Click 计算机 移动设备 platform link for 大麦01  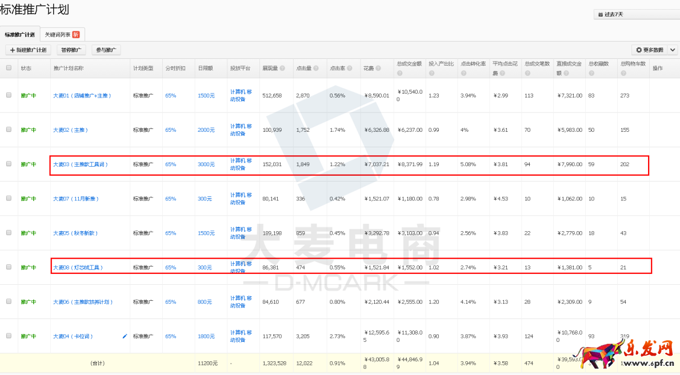pyautogui.click(x=241, y=96)
